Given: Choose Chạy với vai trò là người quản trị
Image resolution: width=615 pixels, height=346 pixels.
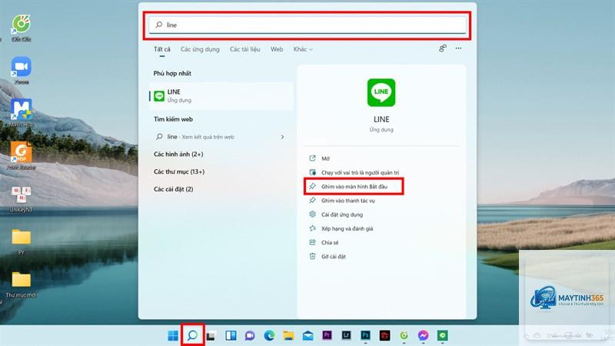Looking at the screenshot, I should [354, 172].
